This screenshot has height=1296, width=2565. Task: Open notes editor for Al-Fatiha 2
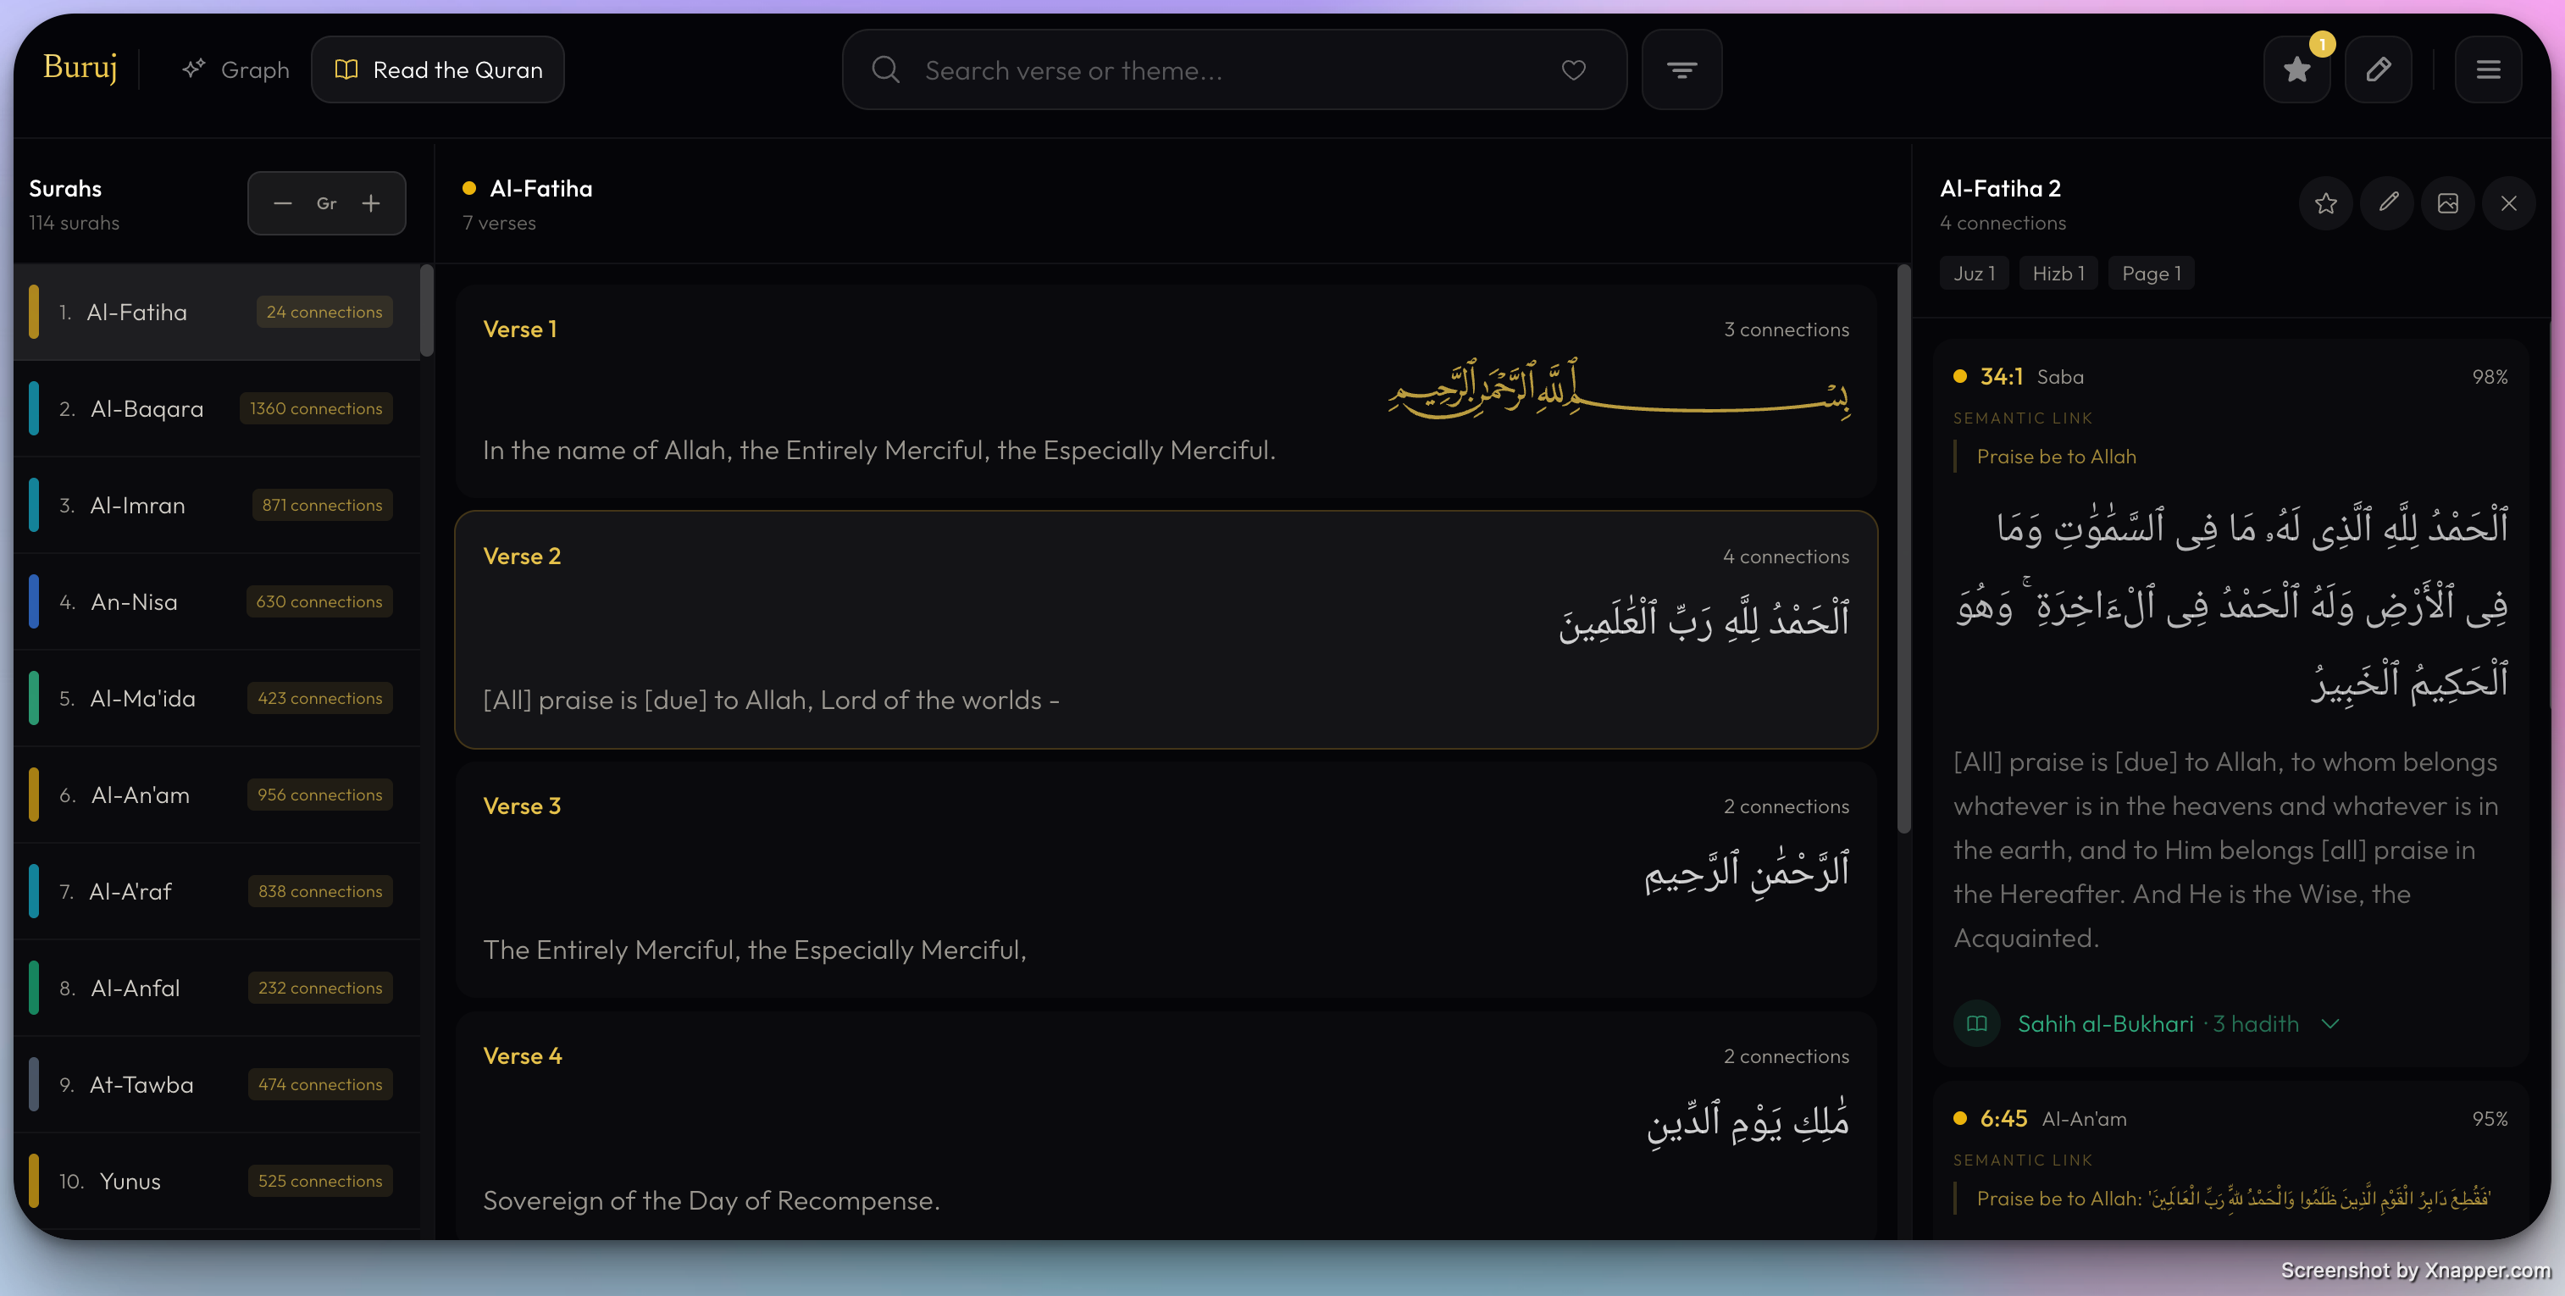[x=2388, y=203]
